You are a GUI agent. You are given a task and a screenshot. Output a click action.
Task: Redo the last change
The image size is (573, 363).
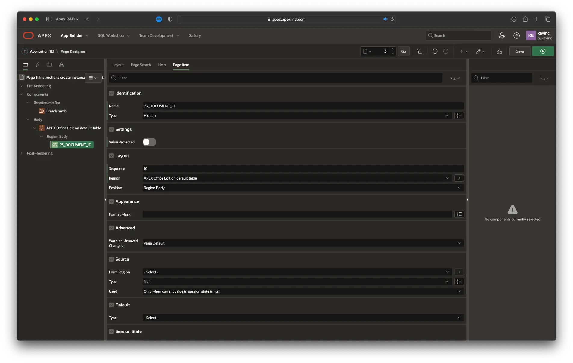[446, 51]
